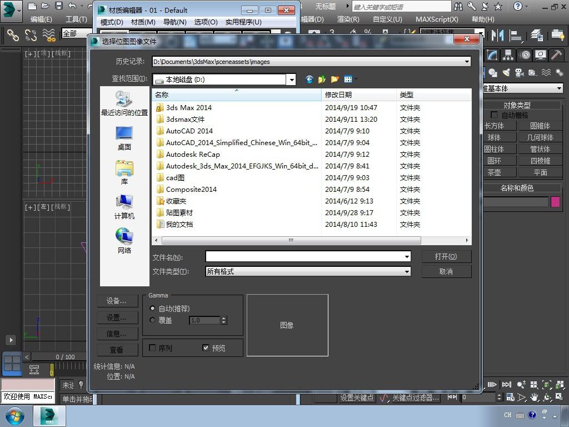The image size is (569, 427).
Task: Open Time Configuration icon
Action: coord(510,397)
